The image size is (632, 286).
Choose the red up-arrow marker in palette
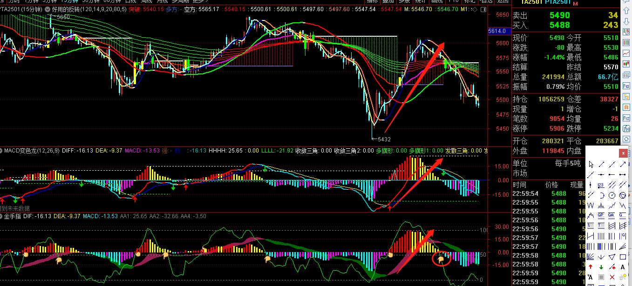pyautogui.click(x=591, y=266)
